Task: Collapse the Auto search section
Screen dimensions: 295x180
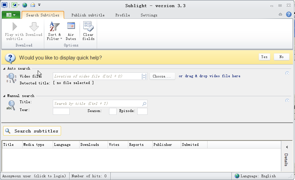Action: [x=4, y=69]
